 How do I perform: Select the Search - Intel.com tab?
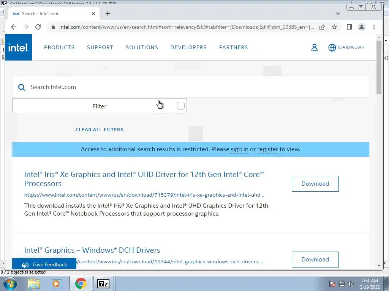[54, 14]
